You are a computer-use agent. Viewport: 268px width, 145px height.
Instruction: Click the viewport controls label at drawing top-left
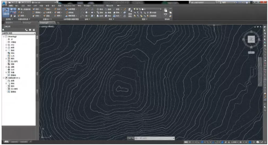click(x=47, y=27)
